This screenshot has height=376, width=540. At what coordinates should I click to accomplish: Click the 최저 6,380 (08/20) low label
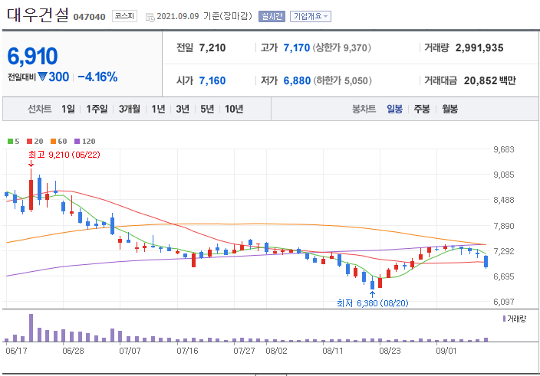[x=372, y=303]
